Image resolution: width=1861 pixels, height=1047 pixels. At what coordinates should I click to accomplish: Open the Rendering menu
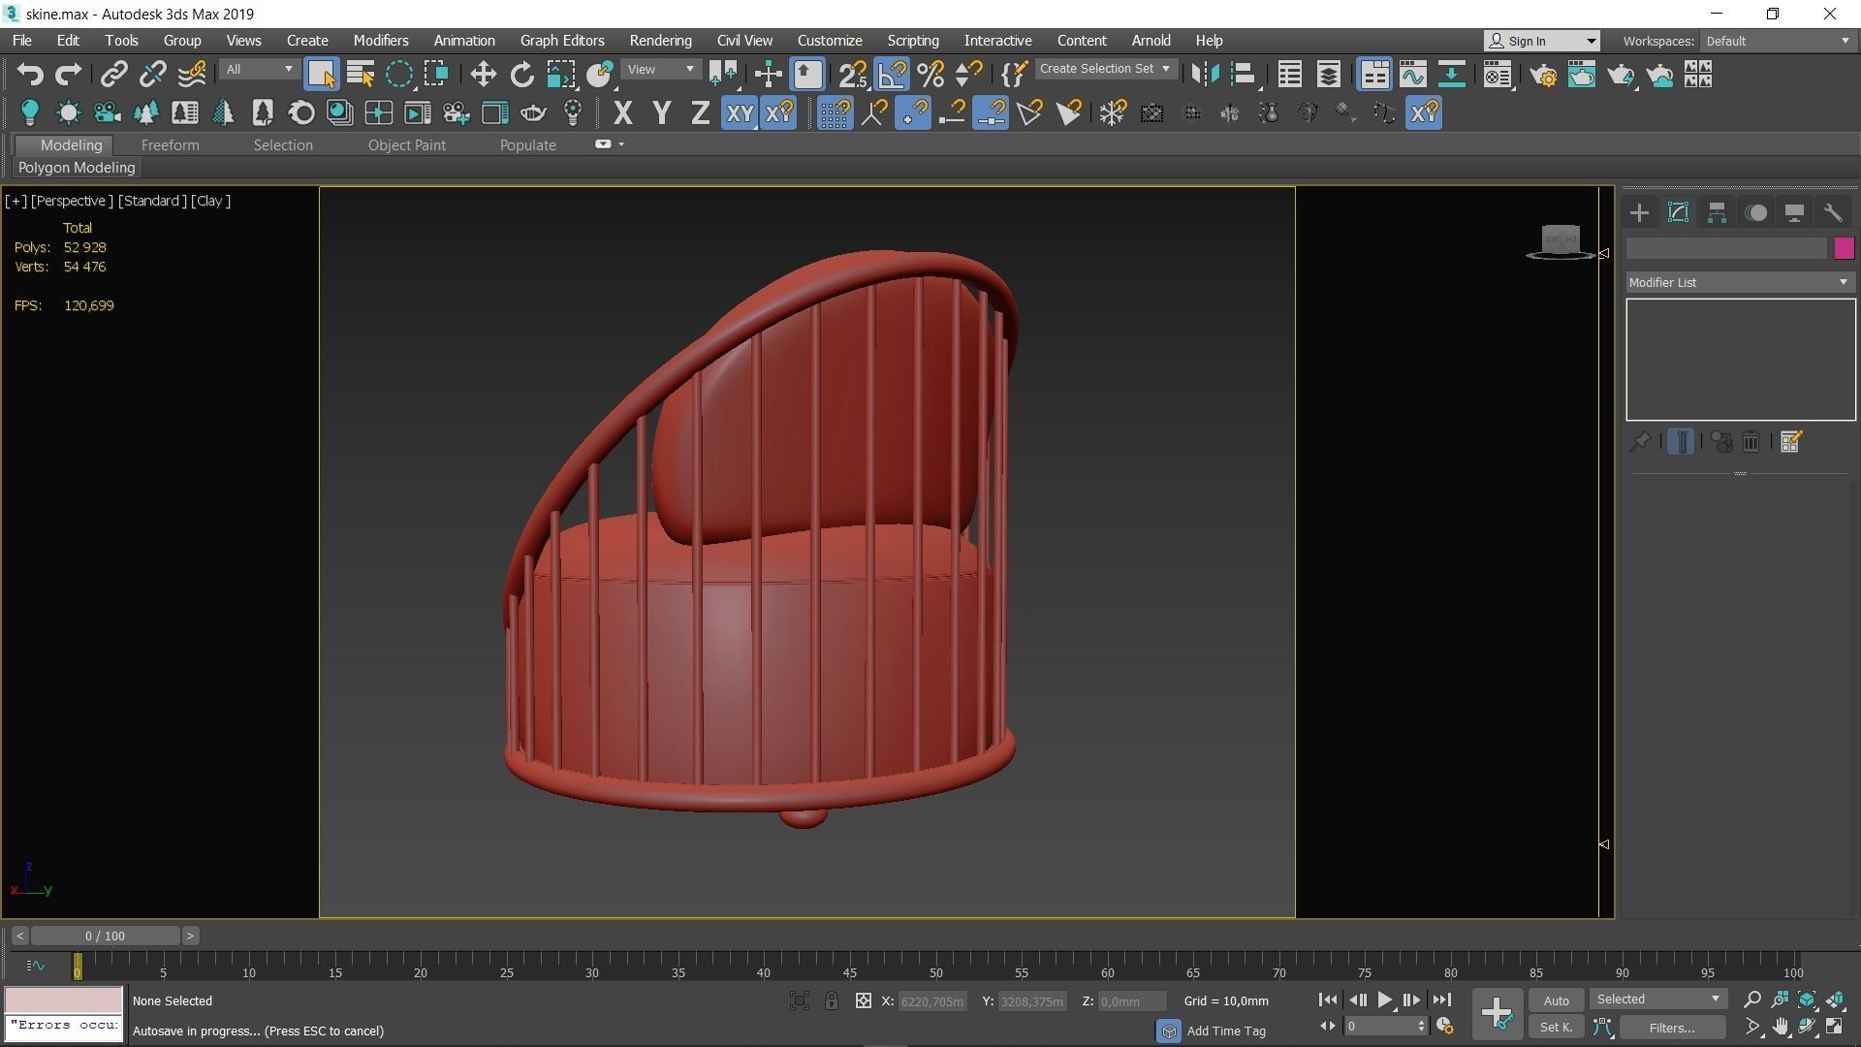(660, 41)
